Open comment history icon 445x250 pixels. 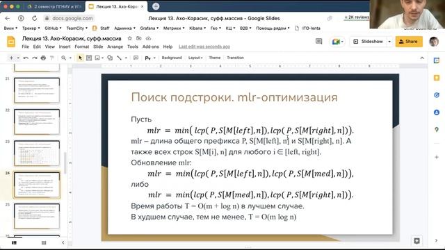point(318,42)
